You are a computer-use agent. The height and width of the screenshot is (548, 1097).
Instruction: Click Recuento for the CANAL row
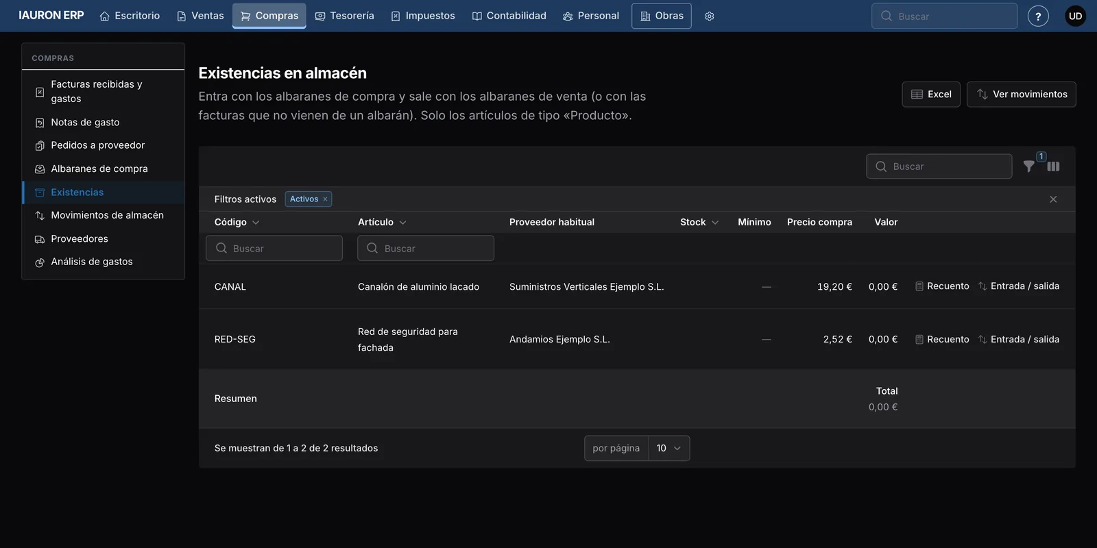pos(942,286)
